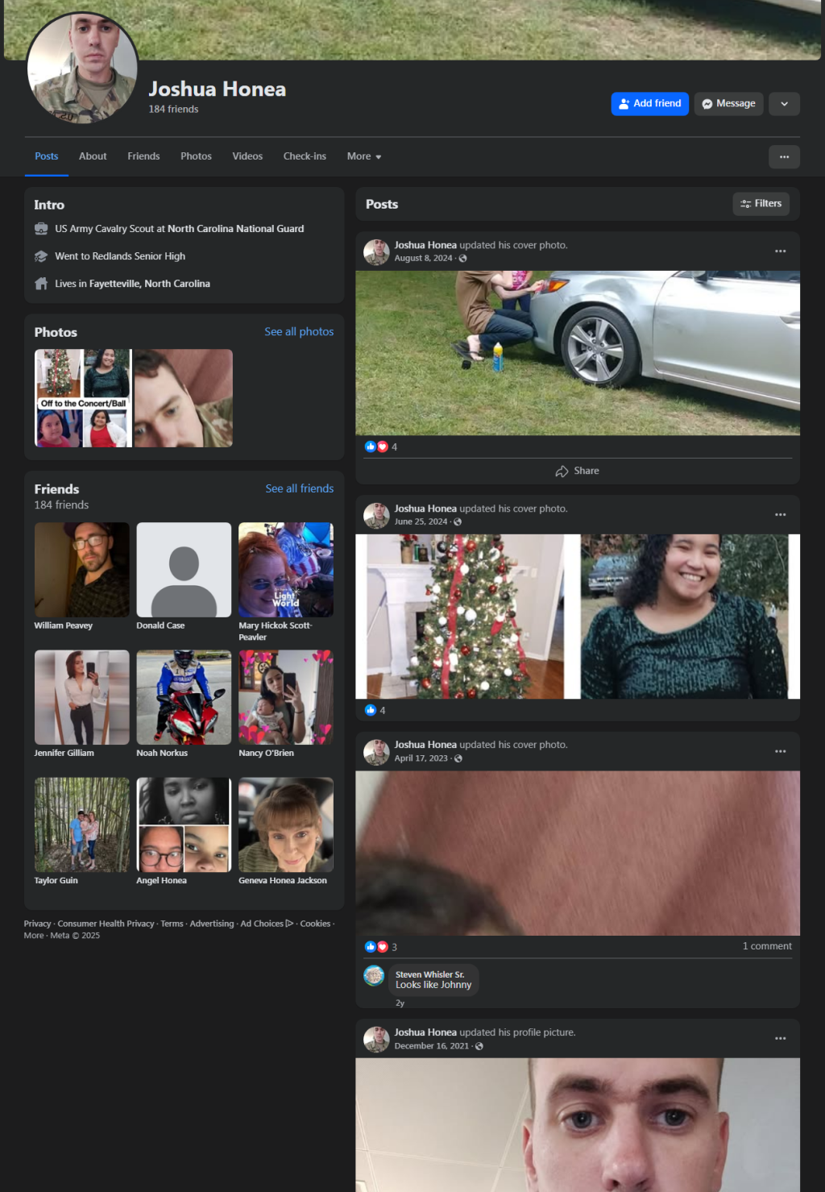Open options menu on August 8 post

(780, 251)
